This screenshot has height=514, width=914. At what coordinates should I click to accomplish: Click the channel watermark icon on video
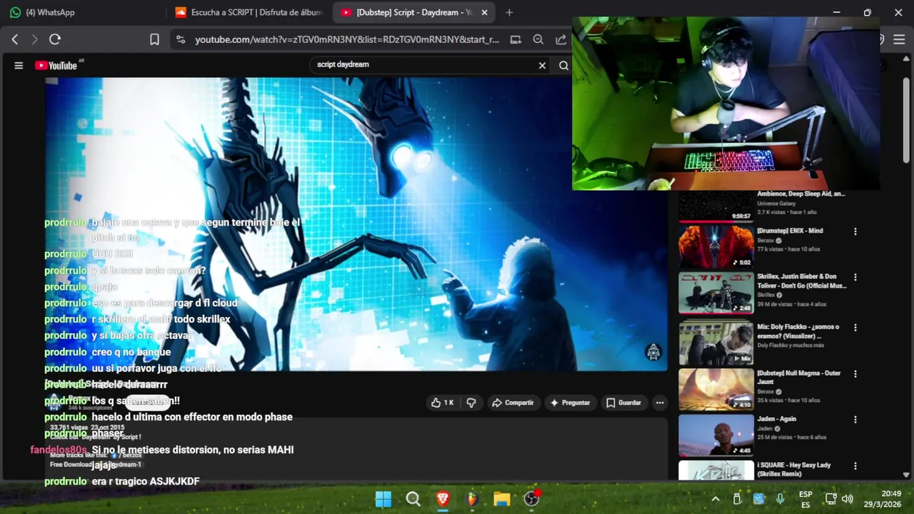coord(653,352)
